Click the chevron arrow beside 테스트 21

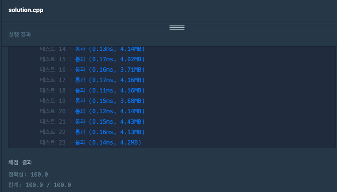[x=71, y=122]
